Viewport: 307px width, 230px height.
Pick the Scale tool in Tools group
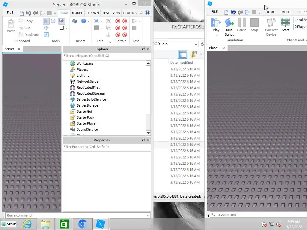click(x=46, y=35)
